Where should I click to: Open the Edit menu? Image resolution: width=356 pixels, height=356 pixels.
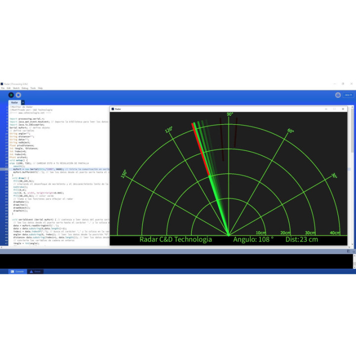tap(8, 88)
